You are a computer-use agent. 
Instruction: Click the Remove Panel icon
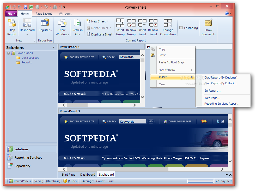[153, 23]
